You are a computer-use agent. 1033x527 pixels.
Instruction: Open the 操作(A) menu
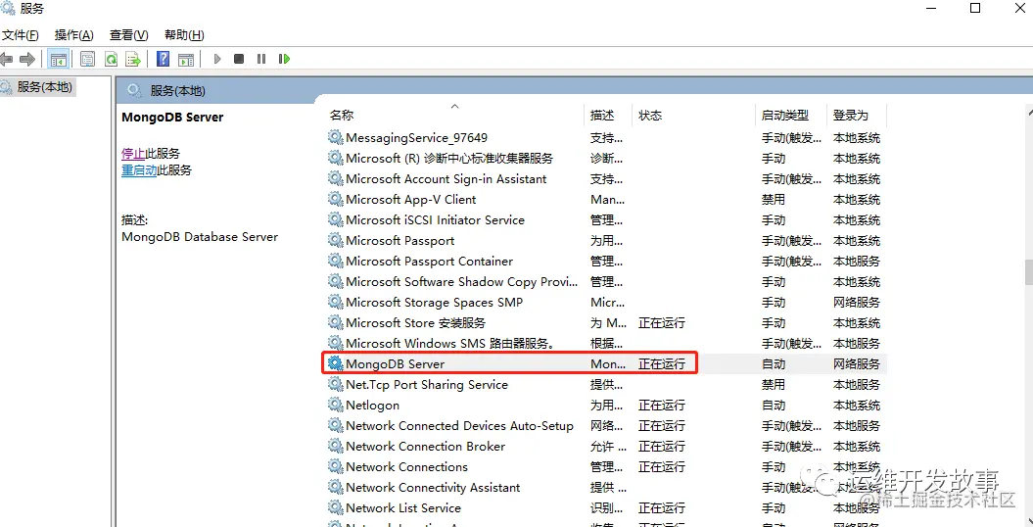point(73,35)
